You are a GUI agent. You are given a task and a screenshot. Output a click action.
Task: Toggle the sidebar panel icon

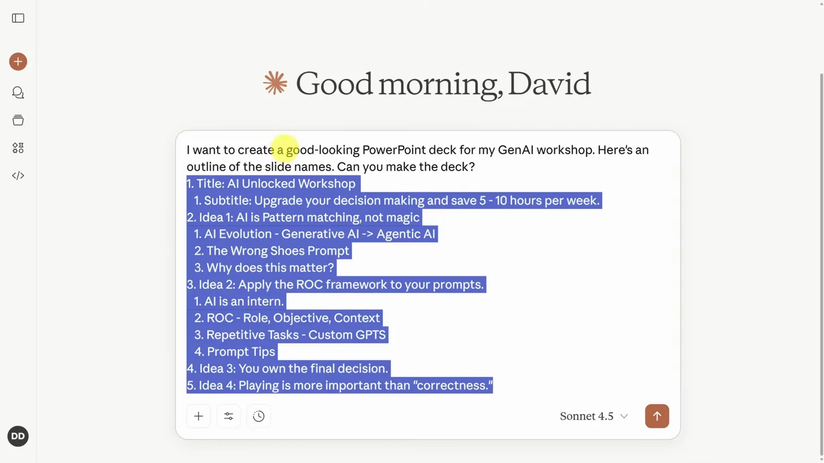(x=18, y=18)
